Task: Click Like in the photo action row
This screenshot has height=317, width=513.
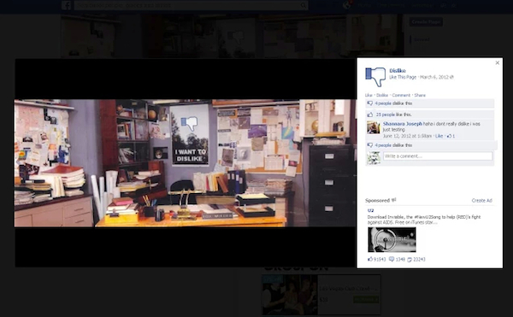Action: pos(369,95)
